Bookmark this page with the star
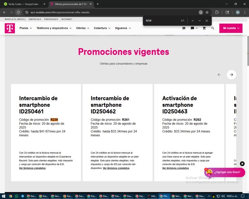The height and width of the screenshot is (199, 249). point(207,12)
